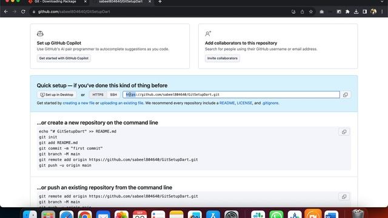Click Add collaborators to this repository heading
The image size is (388, 218).
(241, 43)
